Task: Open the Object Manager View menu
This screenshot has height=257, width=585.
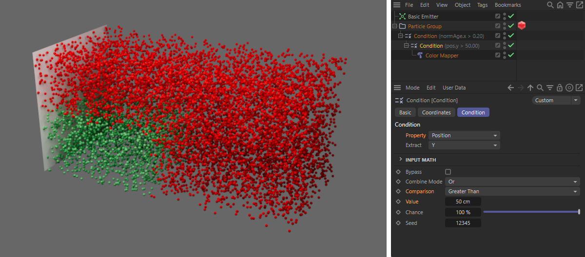Action: pos(442,5)
